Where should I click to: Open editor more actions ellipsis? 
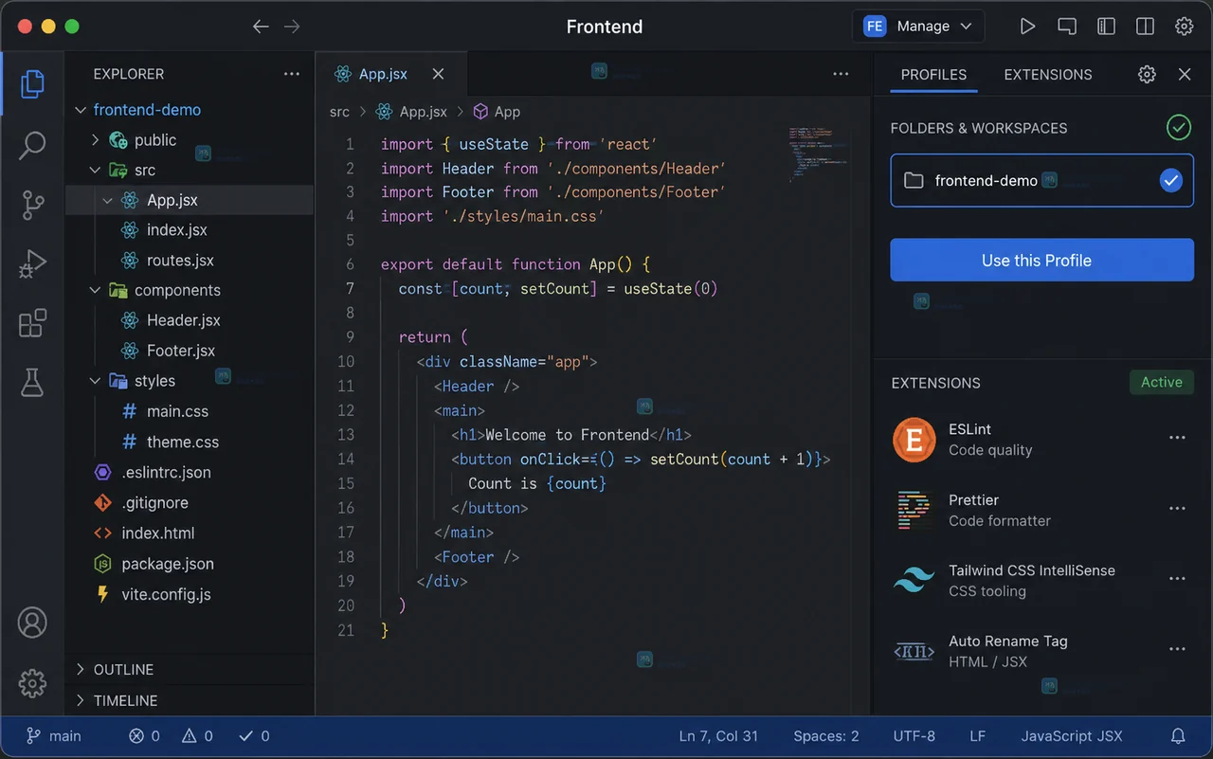click(x=841, y=74)
